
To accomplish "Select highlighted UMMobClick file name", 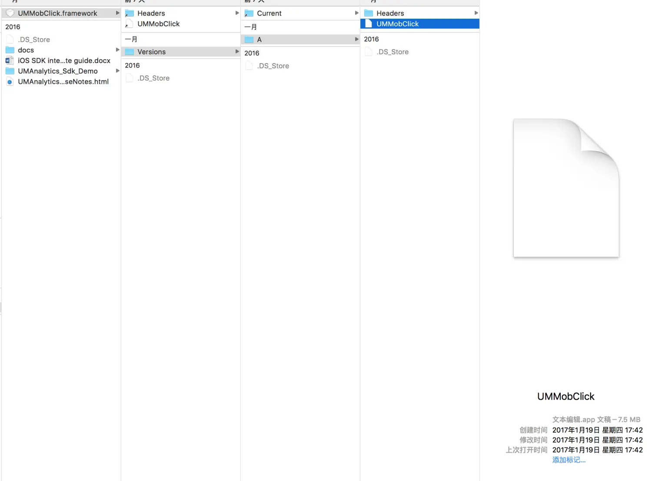I will coord(398,23).
